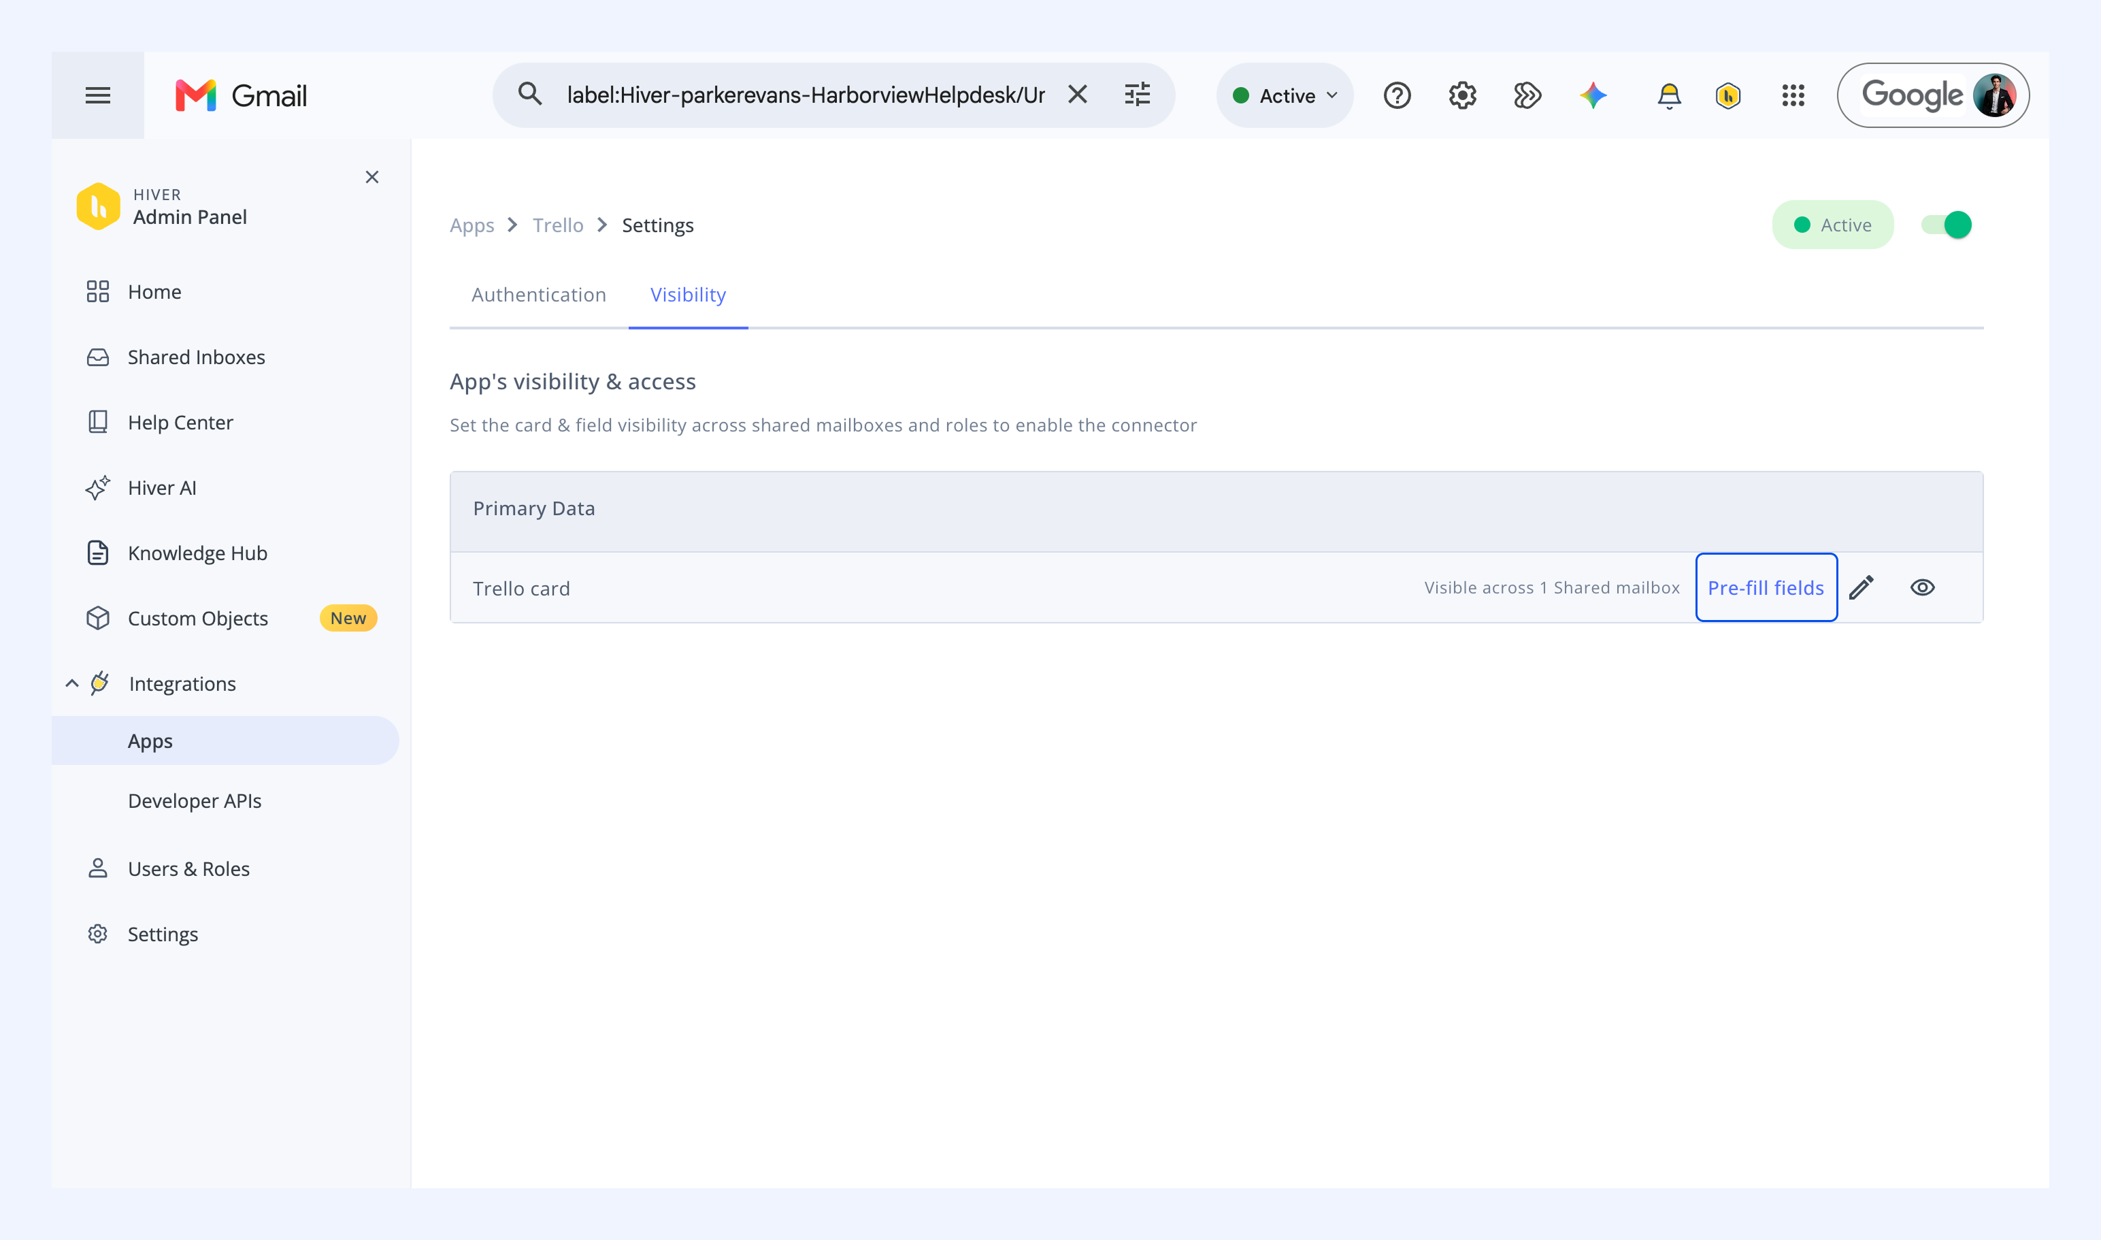This screenshot has width=2101, height=1240.
Task: Click the Gmail logo
Action: 242,95
